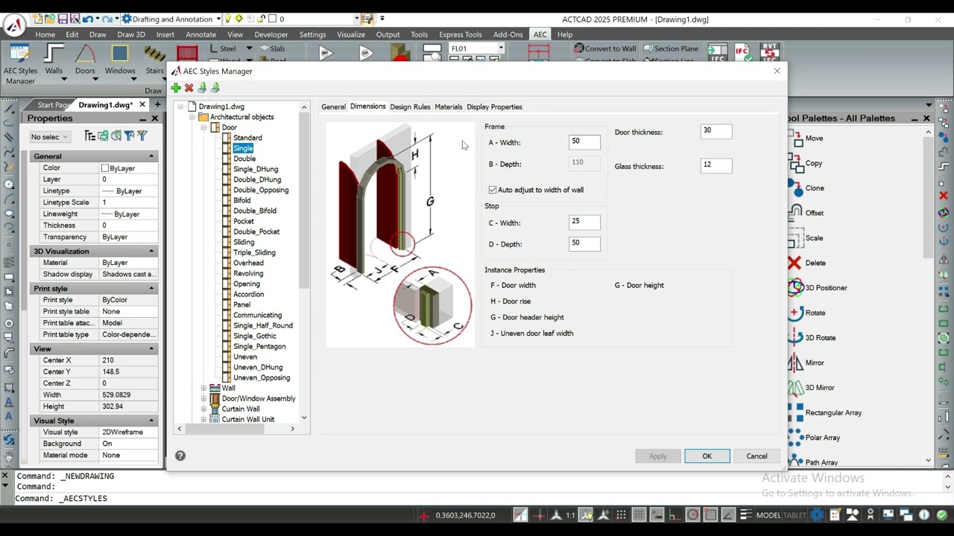Expand the Curtain Wall tree node
This screenshot has height=536, width=954.
[x=203, y=409]
